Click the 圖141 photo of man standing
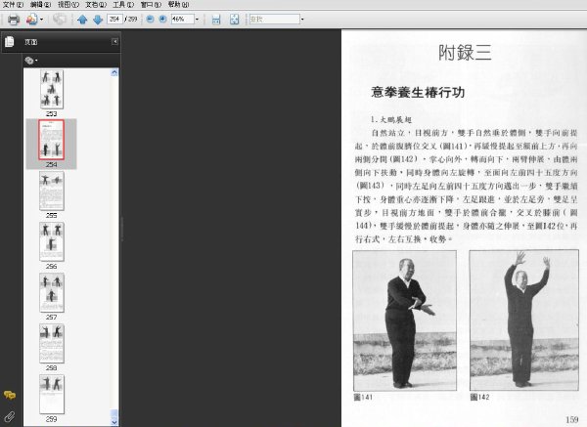 (405, 320)
